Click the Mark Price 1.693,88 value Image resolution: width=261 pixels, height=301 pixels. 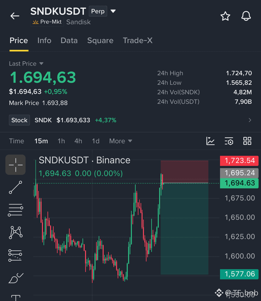(x=55, y=103)
